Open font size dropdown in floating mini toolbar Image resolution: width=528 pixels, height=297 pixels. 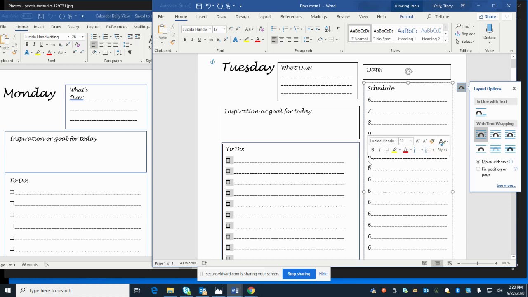[411, 141]
